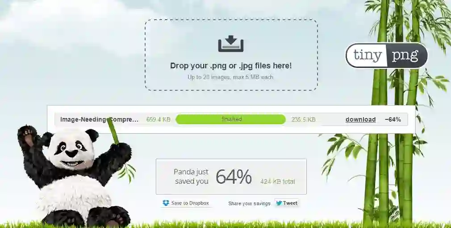Screen dimensions: 451x228
Task: Save compressed image to Dropbox
Action: [x=186, y=203]
